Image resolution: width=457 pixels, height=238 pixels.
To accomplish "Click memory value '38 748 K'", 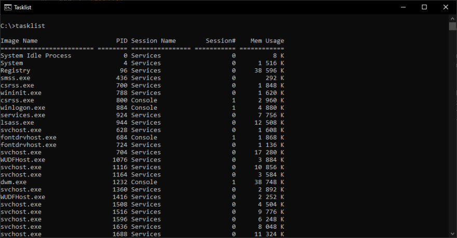I will pos(269,182).
